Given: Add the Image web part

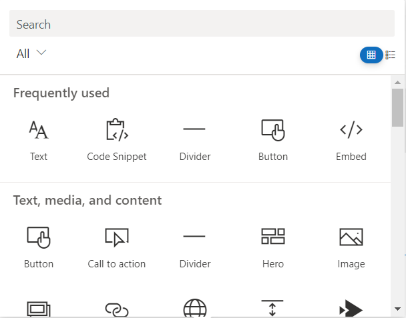Looking at the screenshot, I should tap(351, 248).
